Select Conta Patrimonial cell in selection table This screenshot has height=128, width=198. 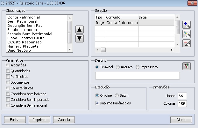(122, 23)
